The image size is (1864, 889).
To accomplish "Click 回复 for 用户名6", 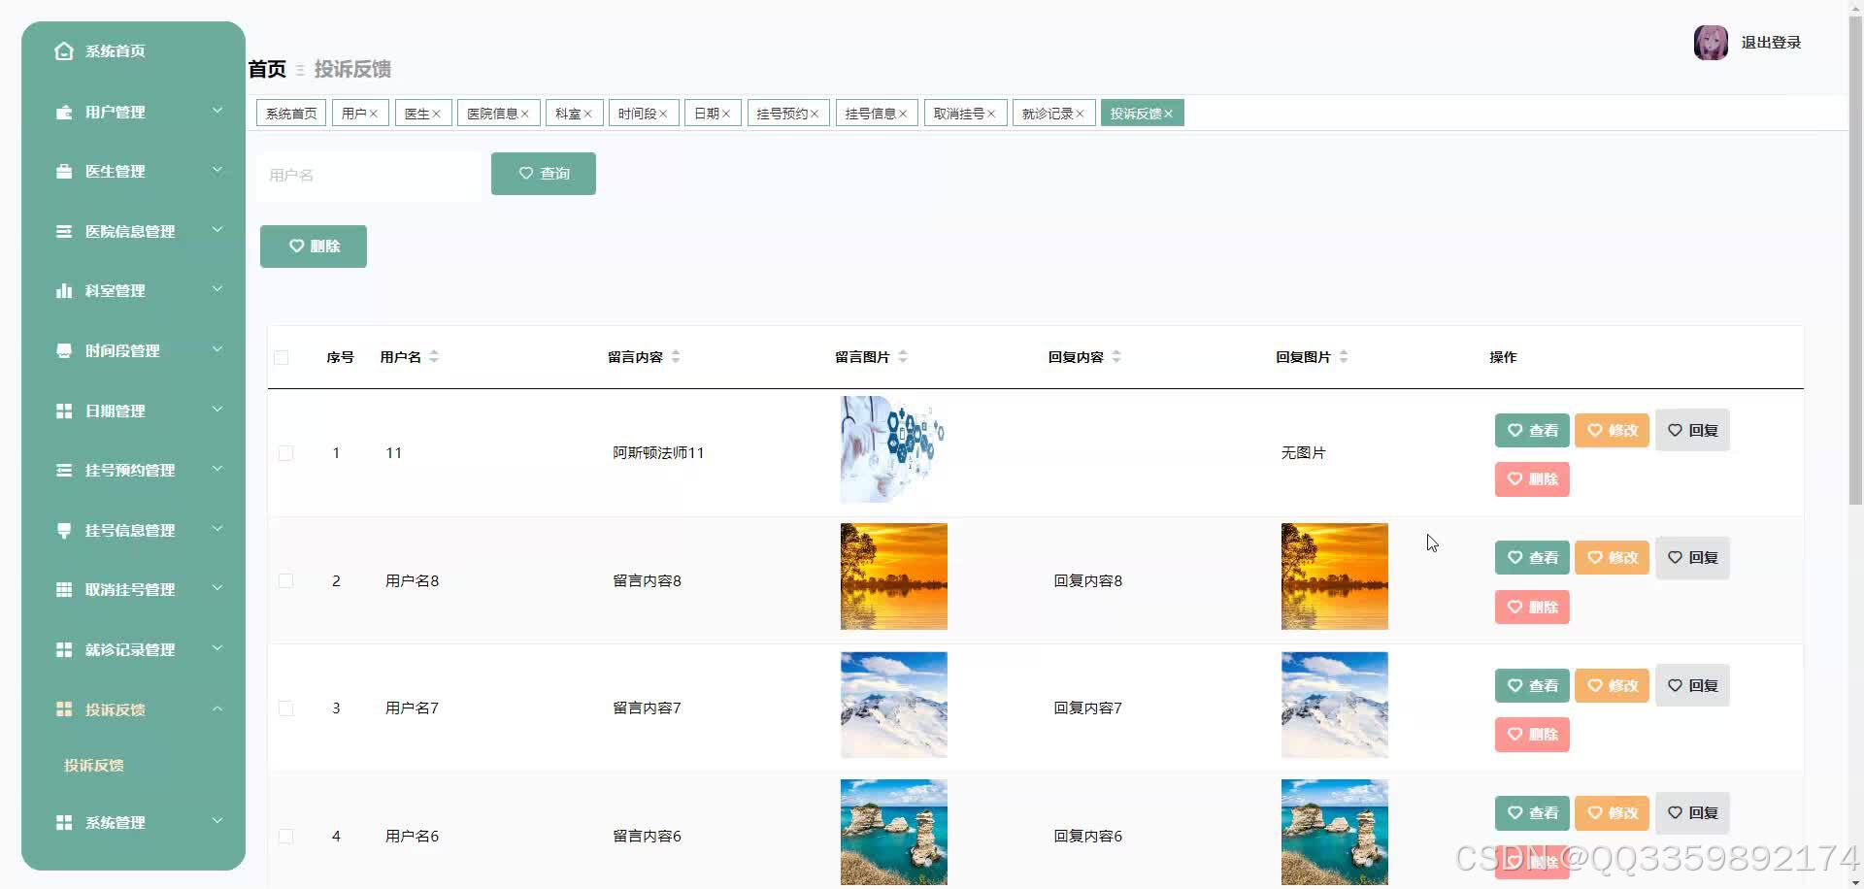I will [x=1692, y=813].
